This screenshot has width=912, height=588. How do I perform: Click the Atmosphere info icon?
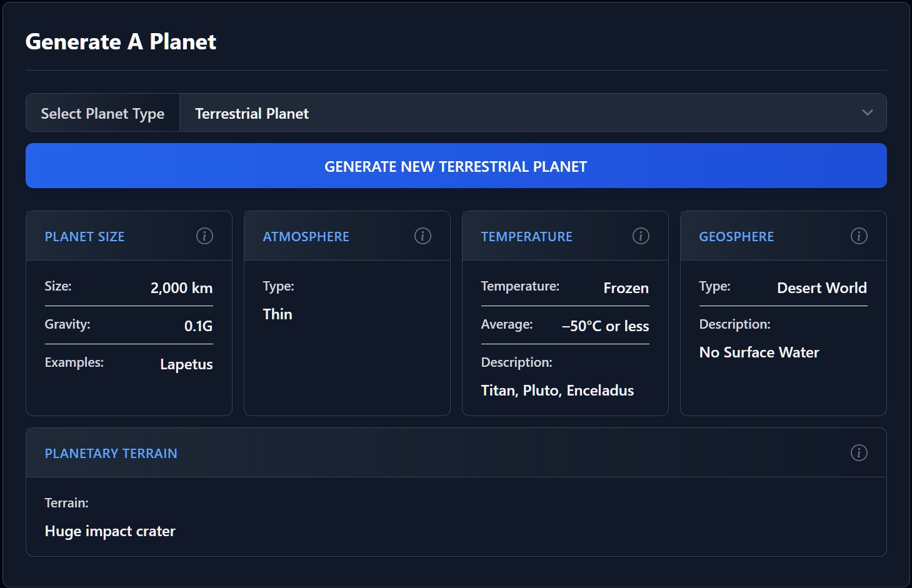tap(423, 236)
